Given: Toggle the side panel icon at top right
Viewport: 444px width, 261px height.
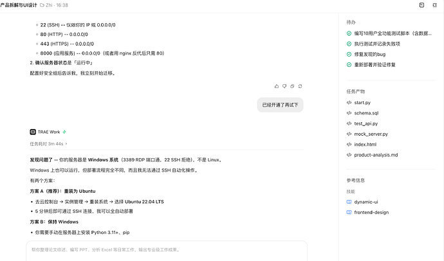Looking at the screenshot, I should 435,5.
